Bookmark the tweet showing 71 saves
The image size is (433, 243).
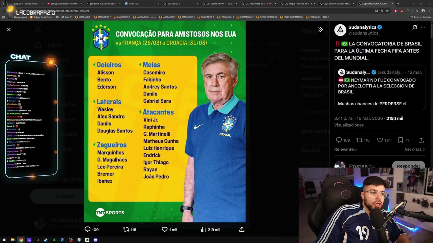tap(401, 140)
